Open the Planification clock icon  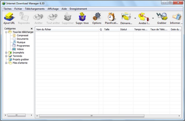[x=112, y=17]
